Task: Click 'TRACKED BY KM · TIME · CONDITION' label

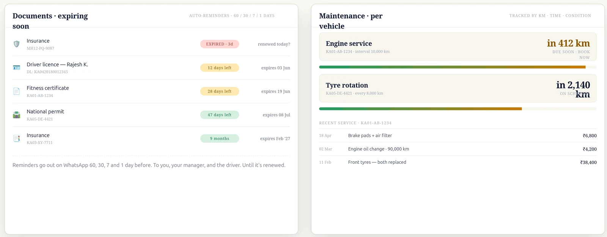Action: click(550, 16)
